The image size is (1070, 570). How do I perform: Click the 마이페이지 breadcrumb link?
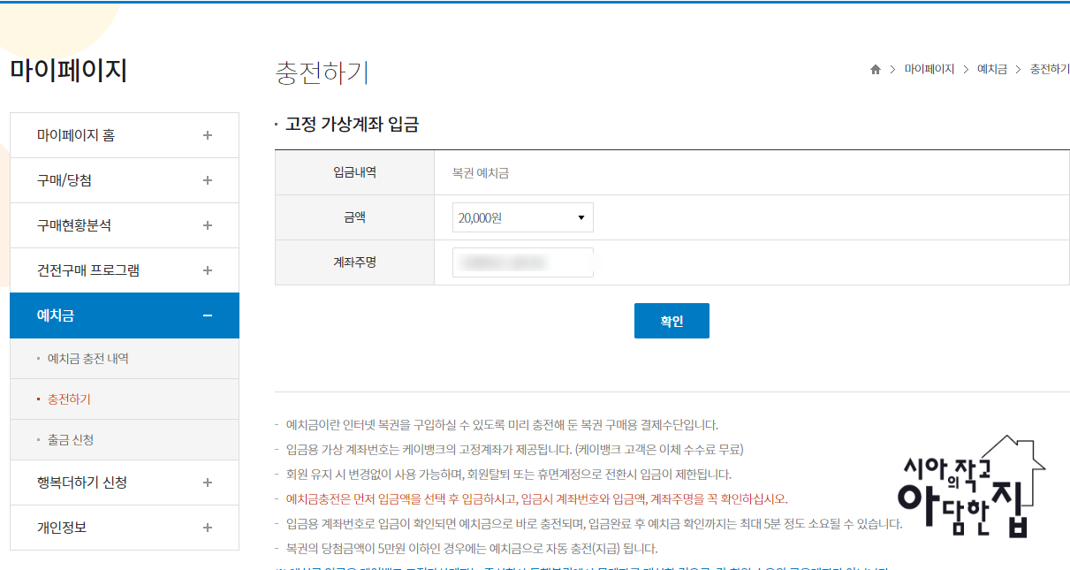(x=930, y=69)
